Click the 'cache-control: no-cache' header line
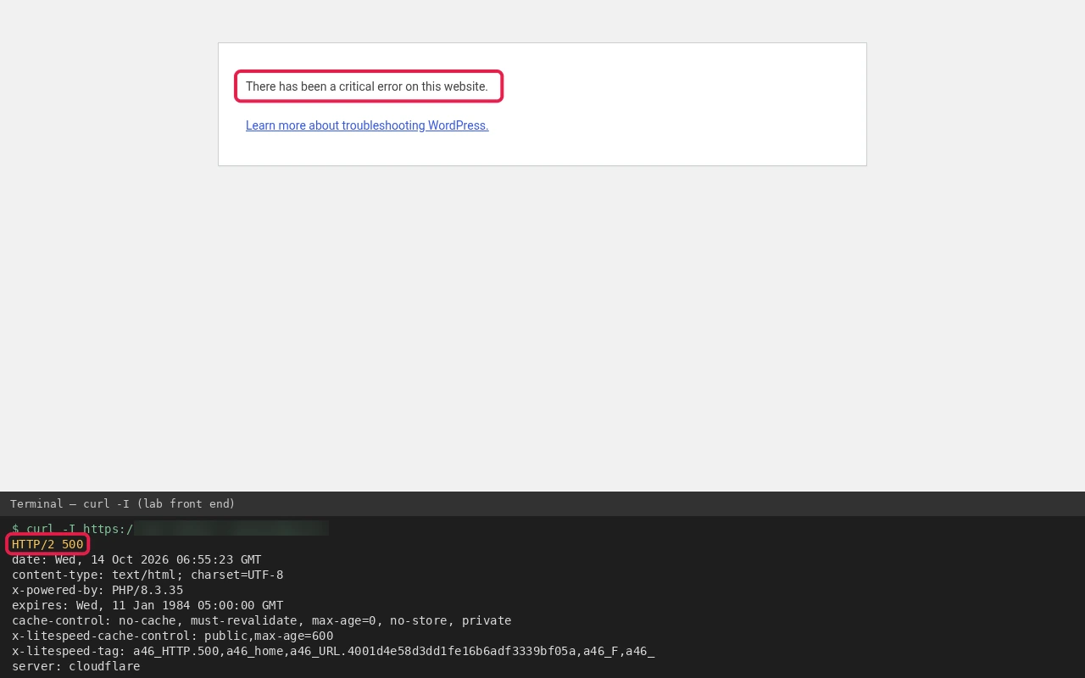1085x678 pixels. tap(261, 620)
